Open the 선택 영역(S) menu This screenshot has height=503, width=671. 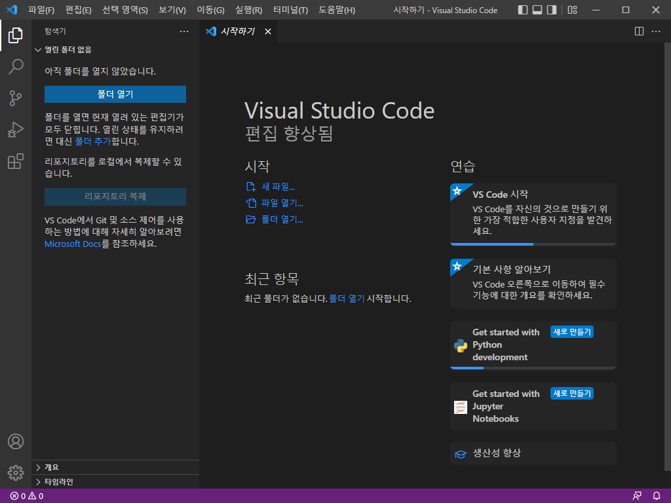tap(125, 10)
